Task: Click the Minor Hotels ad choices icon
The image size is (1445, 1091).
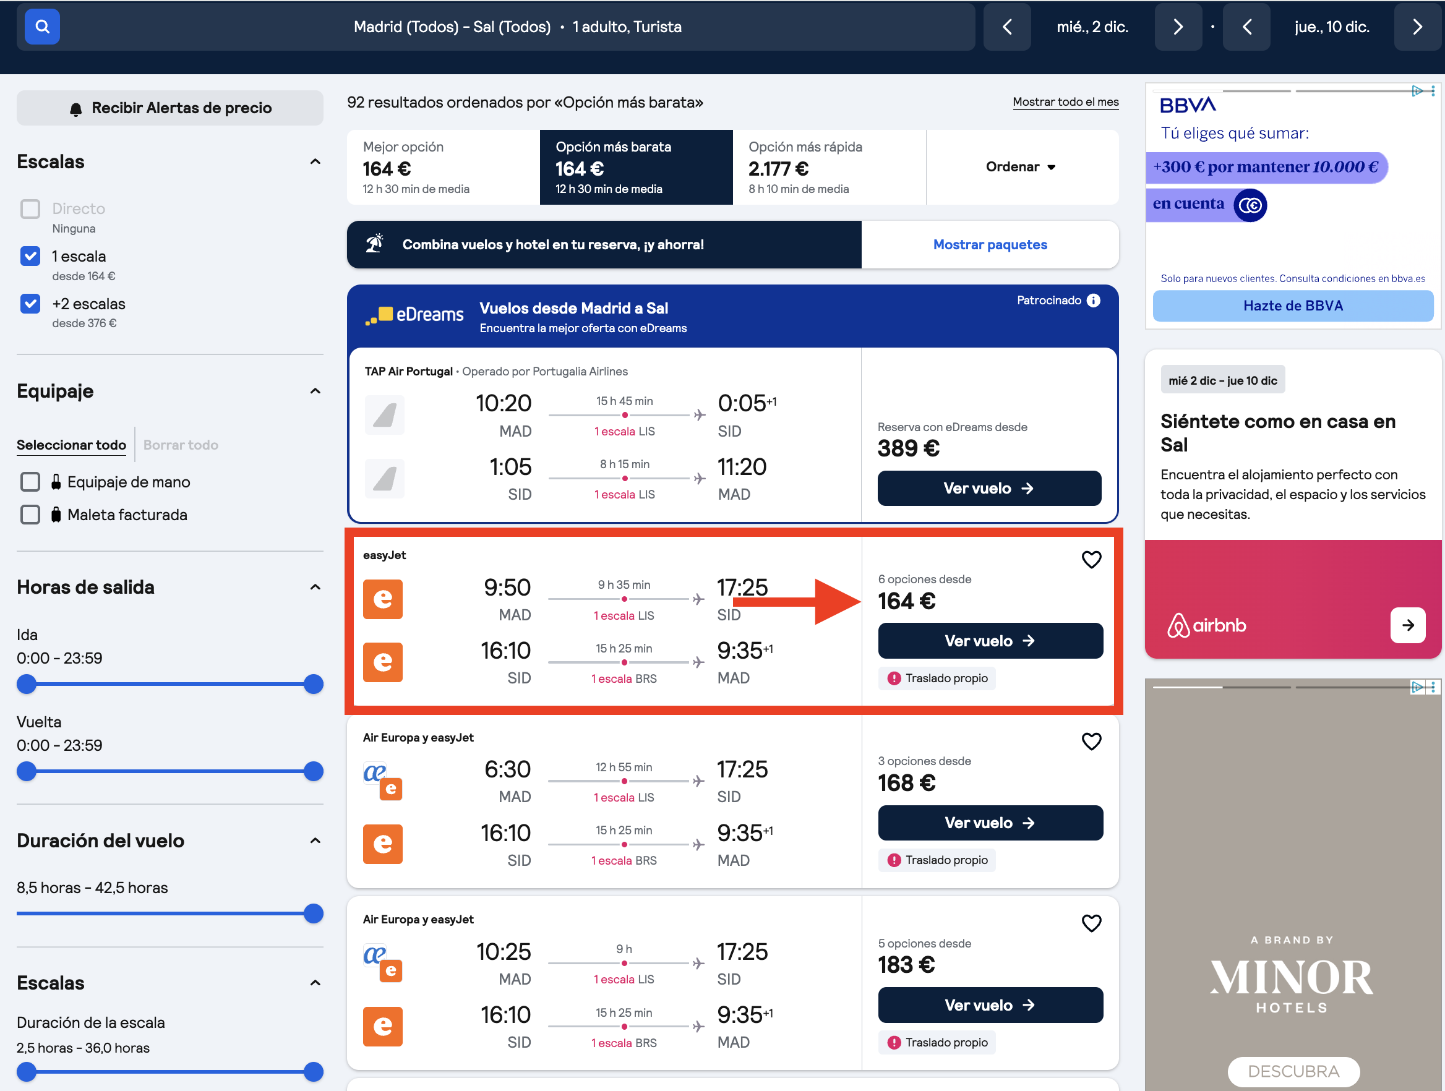Action: [1417, 687]
